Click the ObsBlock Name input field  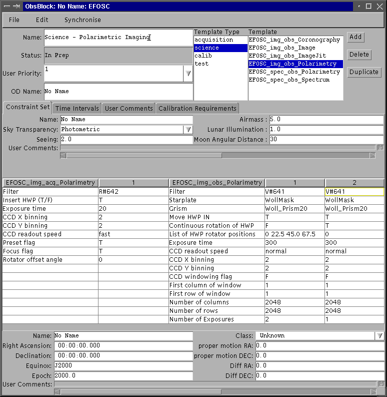coord(118,38)
